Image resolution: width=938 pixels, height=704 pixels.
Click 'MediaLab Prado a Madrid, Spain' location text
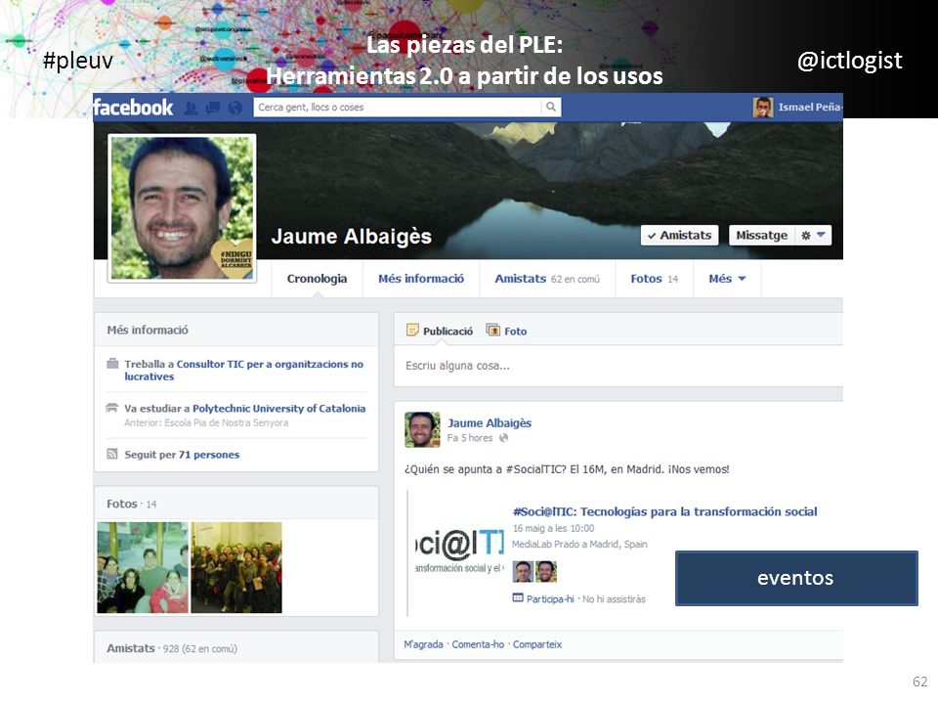pos(579,545)
